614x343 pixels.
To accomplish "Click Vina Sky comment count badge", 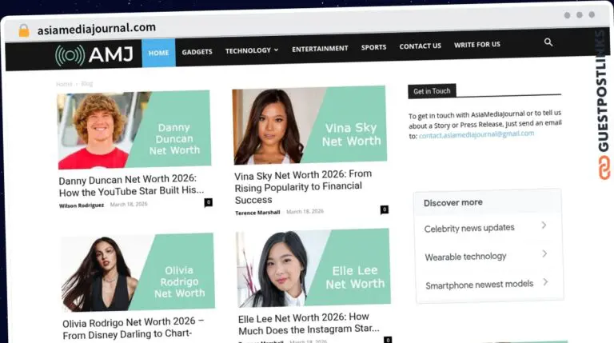I will (x=385, y=209).
